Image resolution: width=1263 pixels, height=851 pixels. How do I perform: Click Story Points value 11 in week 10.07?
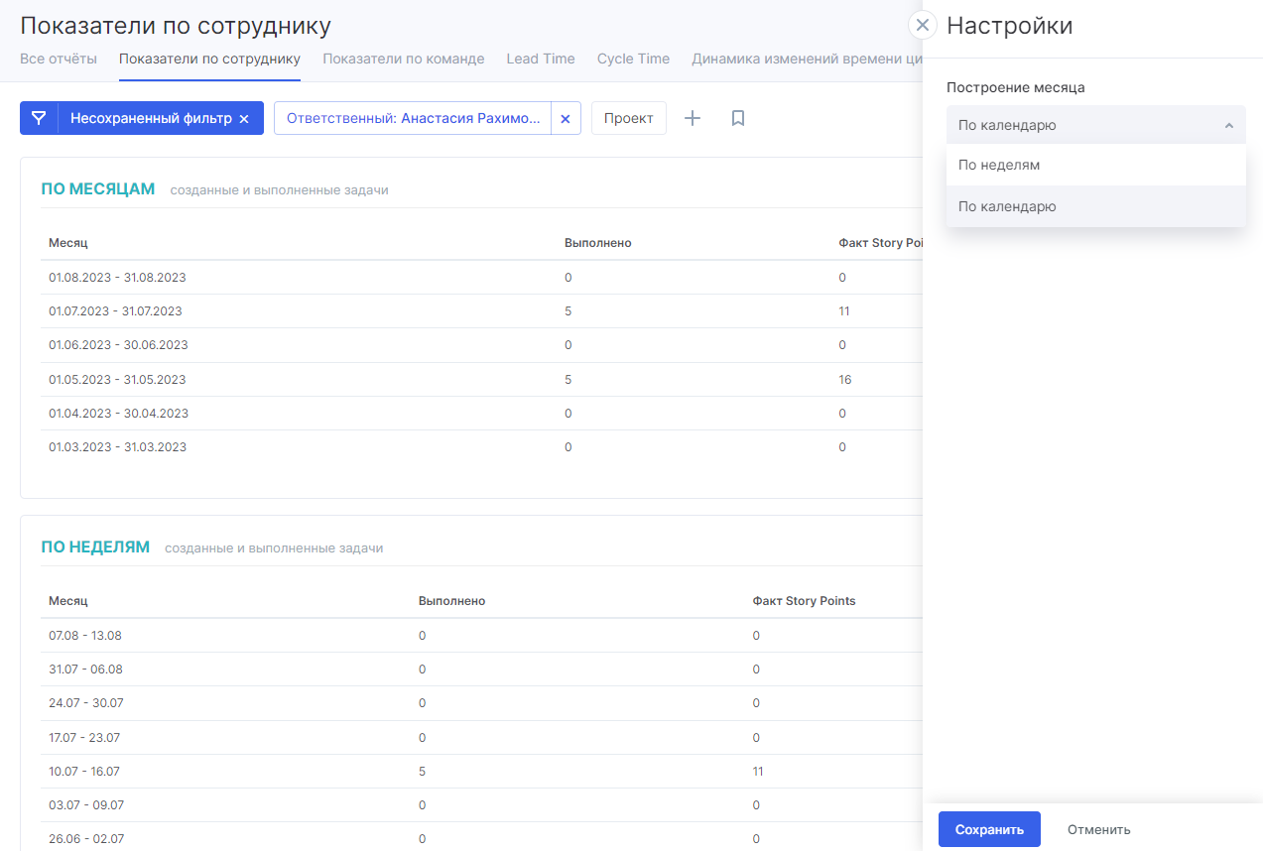coord(759,772)
